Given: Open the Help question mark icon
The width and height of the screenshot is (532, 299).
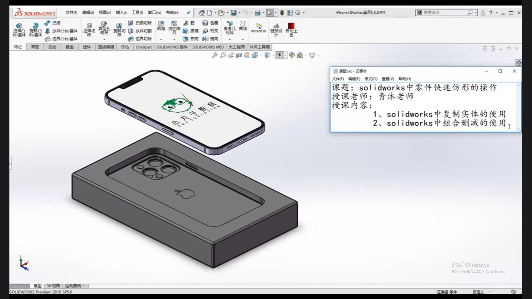Looking at the screenshot, I should tap(491, 12).
